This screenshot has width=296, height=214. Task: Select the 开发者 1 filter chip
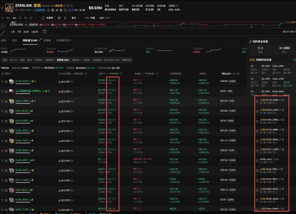click(39, 60)
